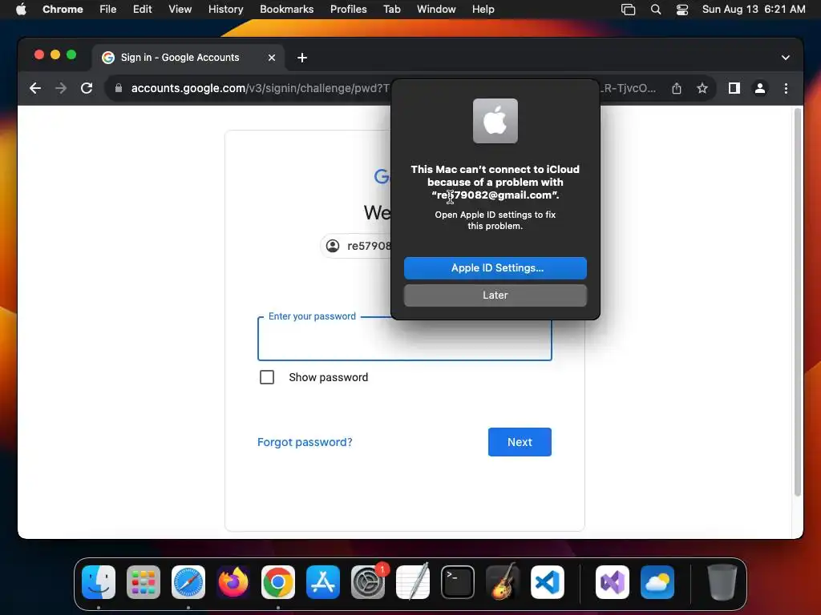This screenshot has height=615, width=821.
Task: Click Apple ID Settings... button
Action: pyautogui.click(x=495, y=267)
